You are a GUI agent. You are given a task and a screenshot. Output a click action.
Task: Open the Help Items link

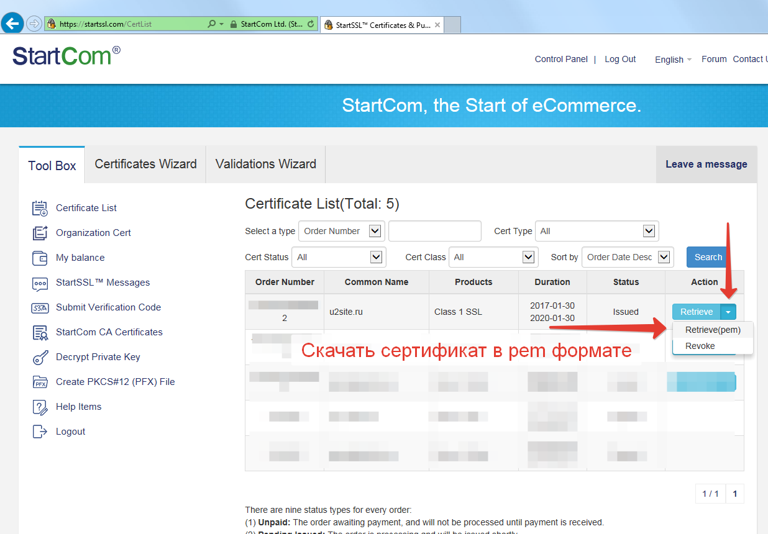78,407
